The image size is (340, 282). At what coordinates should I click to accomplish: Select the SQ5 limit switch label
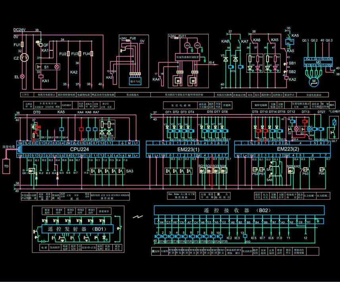[x=290, y=166]
